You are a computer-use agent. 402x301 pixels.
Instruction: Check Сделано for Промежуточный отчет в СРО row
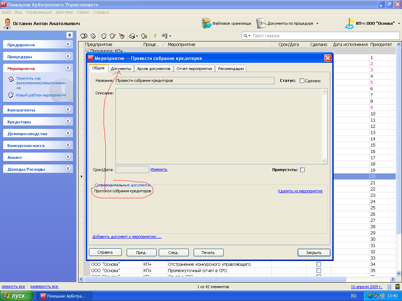pos(319,271)
